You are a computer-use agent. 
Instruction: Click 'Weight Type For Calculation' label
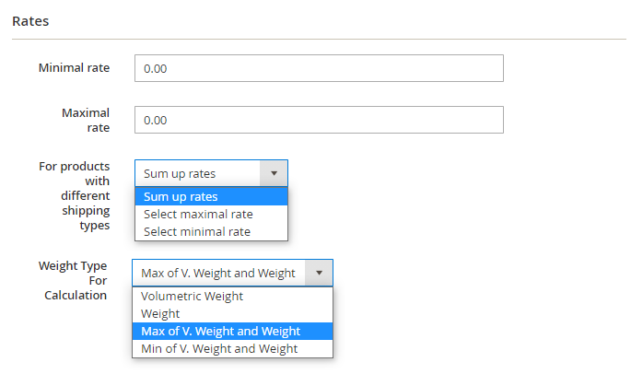[x=76, y=280]
